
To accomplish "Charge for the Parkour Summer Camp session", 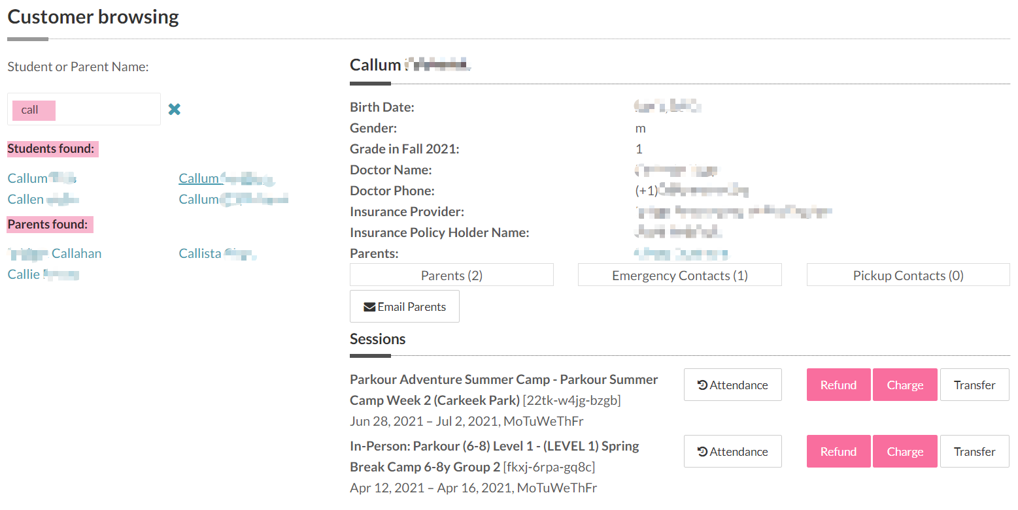I will 905,385.
